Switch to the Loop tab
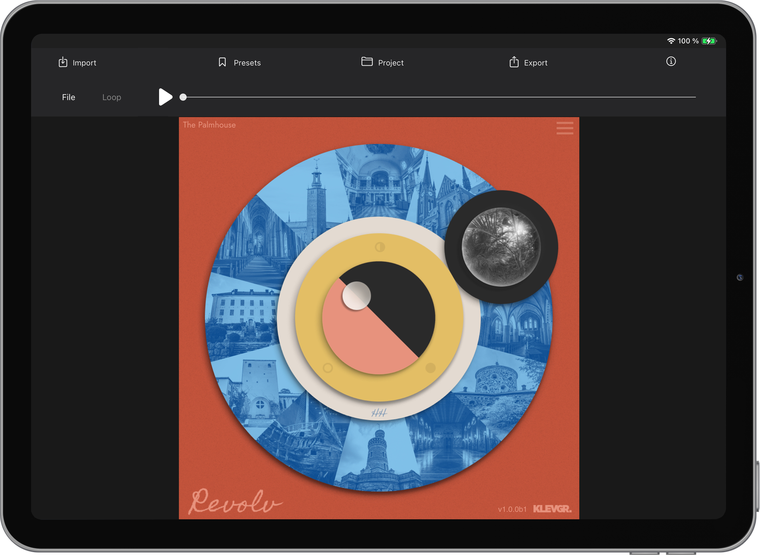The height and width of the screenshot is (555, 760). (x=112, y=97)
